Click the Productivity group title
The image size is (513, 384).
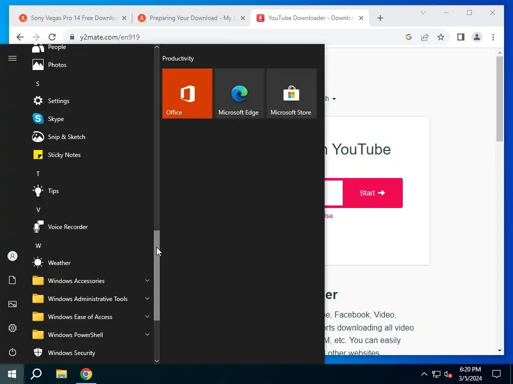point(178,58)
